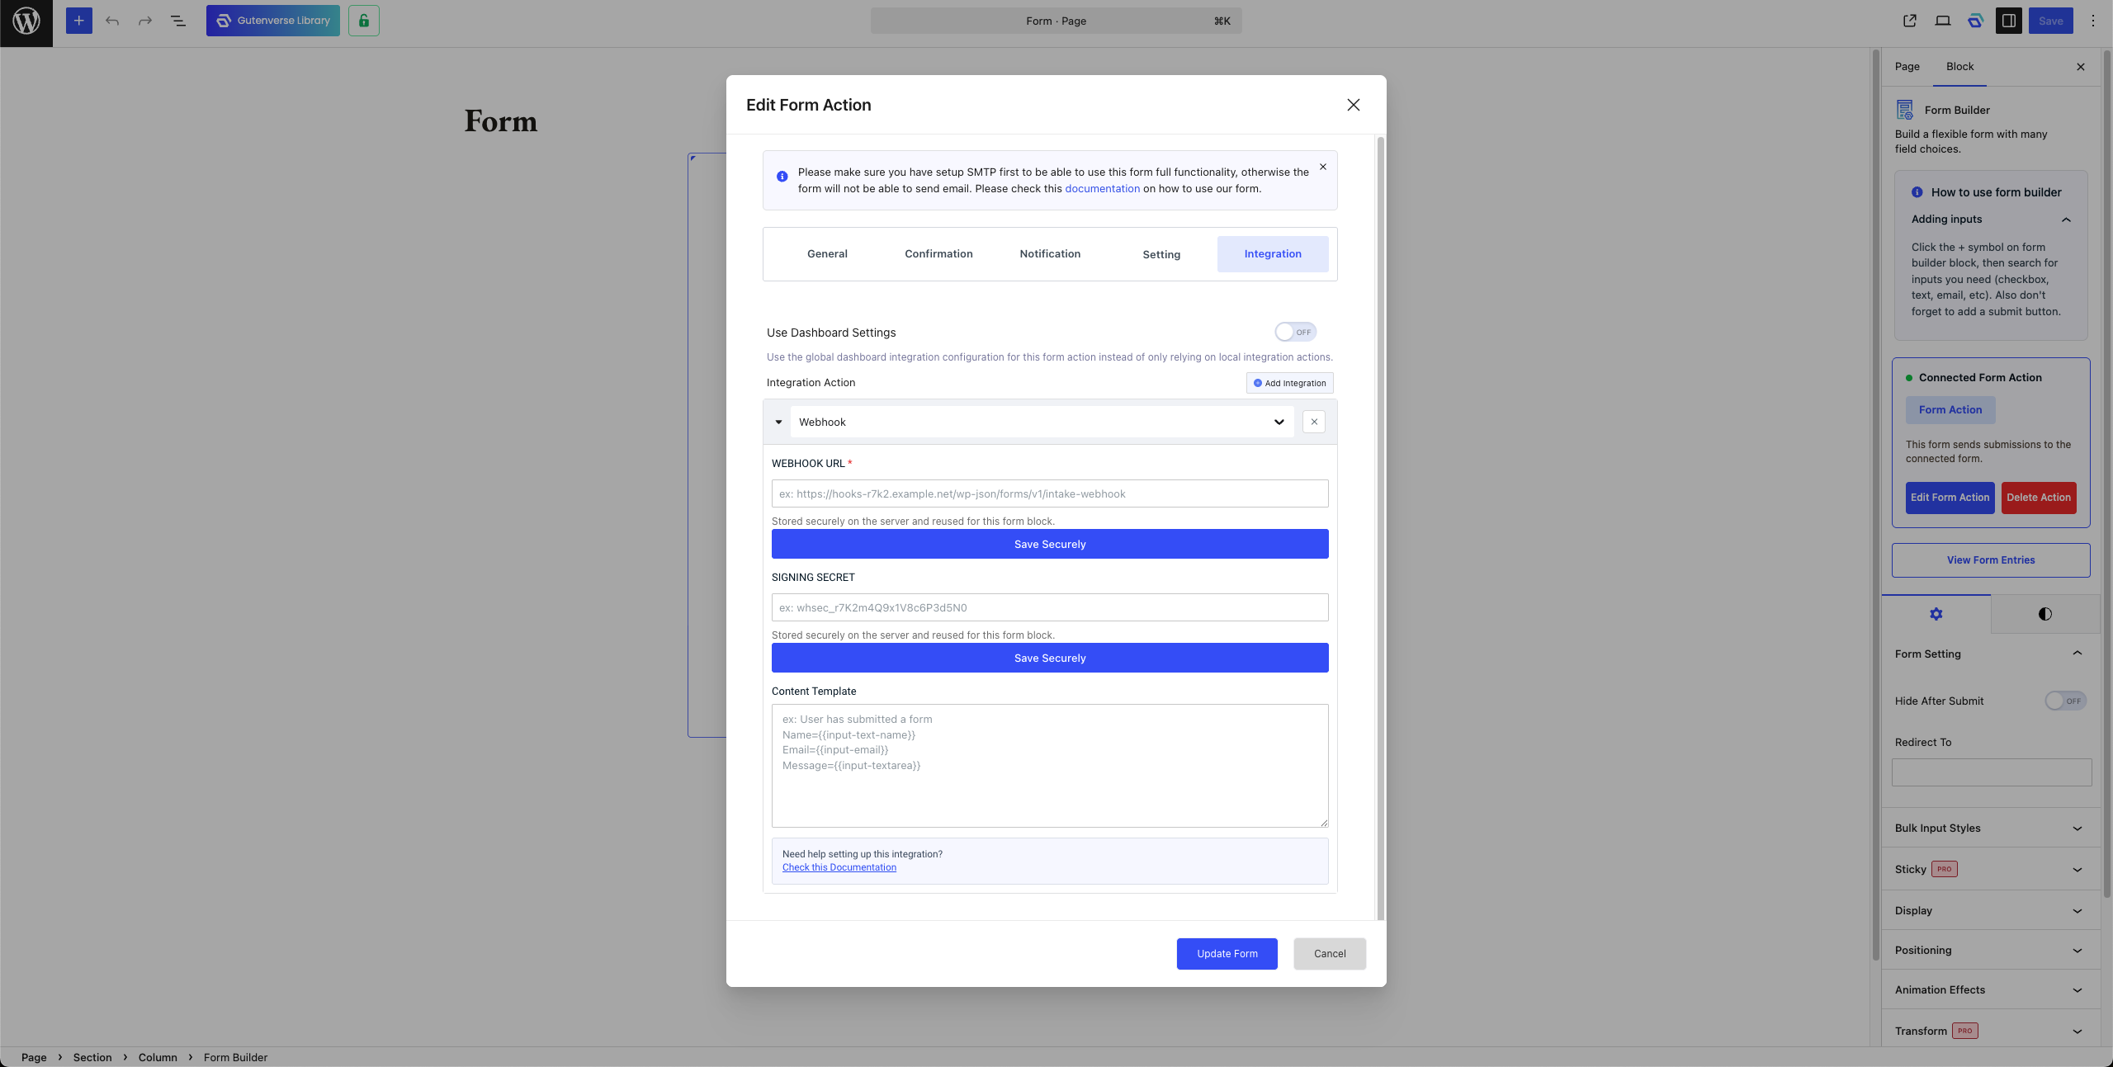Click into the Content Template textarea
The width and height of the screenshot is (2113, 1067).
pyautogui.click(x=1050, y=766)
